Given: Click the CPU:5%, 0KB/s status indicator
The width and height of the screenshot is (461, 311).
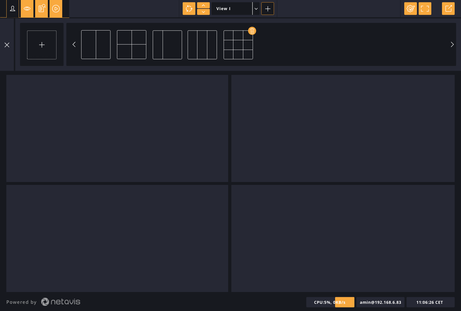Looking at the screenshot, I should tap(330, 302).
